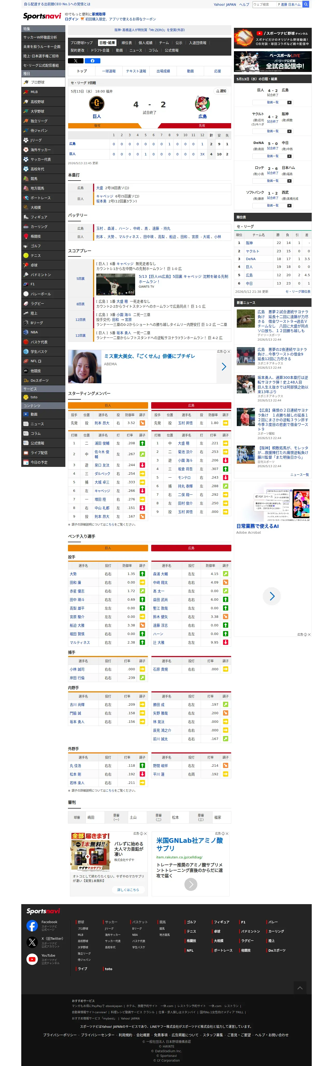333x1066 pixels.
Task: Open ボートレース from the sidebar icon
Action: coord(26,198)
